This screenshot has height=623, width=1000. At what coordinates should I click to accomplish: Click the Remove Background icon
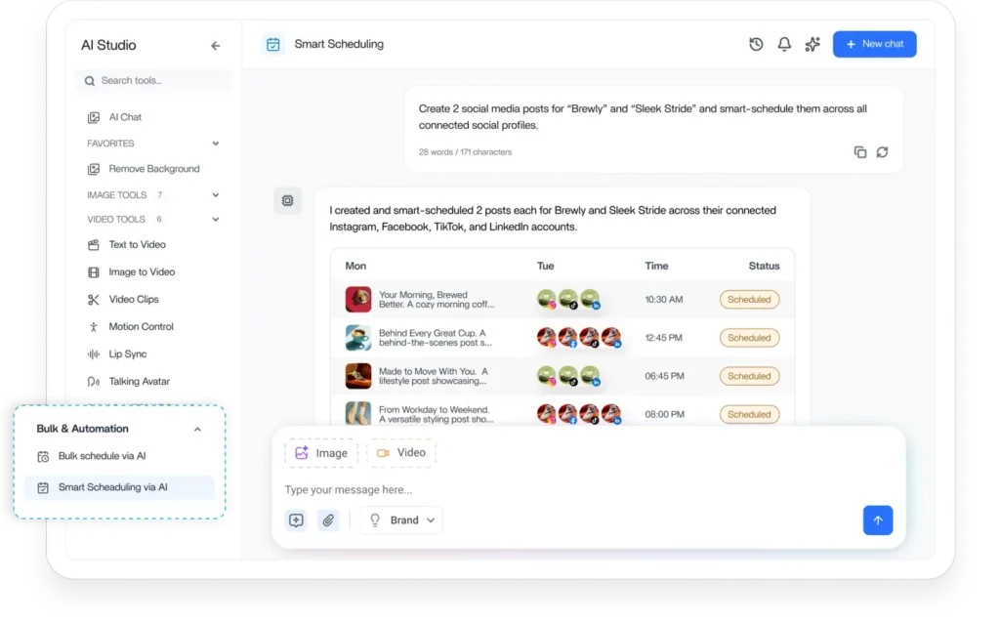(94, 169)
